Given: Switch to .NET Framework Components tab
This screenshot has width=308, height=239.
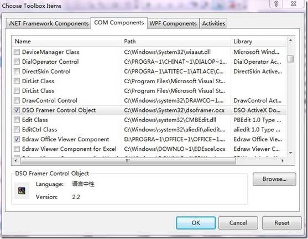Looking at the screenshot, I should 48,23.
